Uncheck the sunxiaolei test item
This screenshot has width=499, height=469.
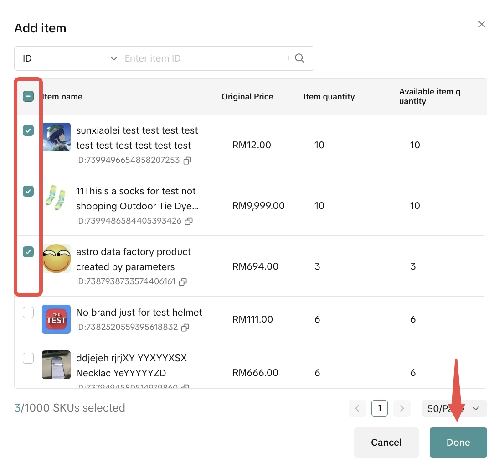(x=28, y=130)
